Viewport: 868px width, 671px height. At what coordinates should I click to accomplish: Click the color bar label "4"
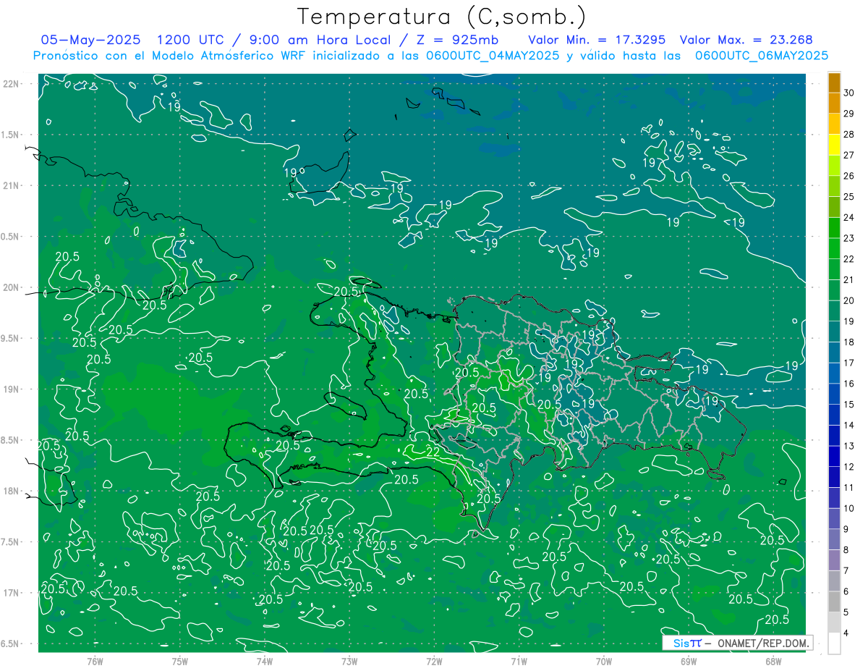(847, 633)
